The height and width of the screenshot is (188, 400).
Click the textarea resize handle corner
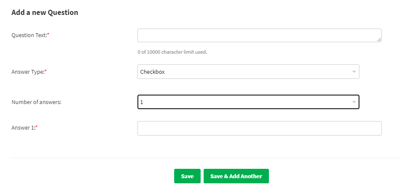(x=379, y=40)
